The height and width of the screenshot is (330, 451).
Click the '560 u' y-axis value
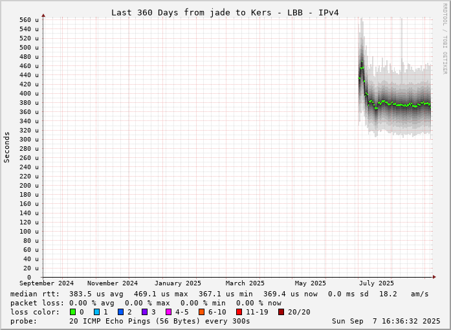point(29,20)
